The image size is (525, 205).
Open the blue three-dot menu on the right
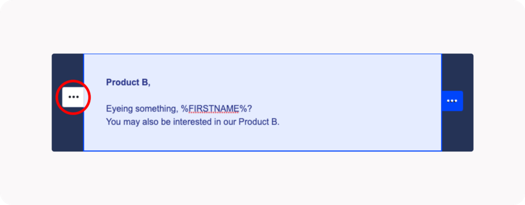coord(452,101)
